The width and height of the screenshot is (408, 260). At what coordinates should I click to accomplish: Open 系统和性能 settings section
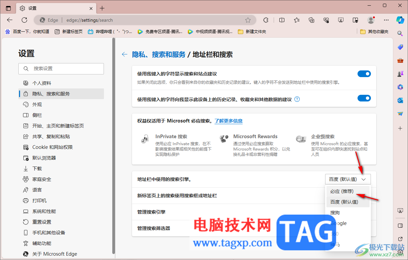(x=61, y=211)
